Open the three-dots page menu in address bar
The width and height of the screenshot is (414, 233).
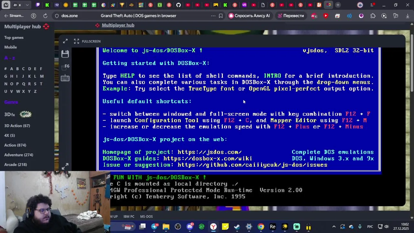[x=213, y=16]
